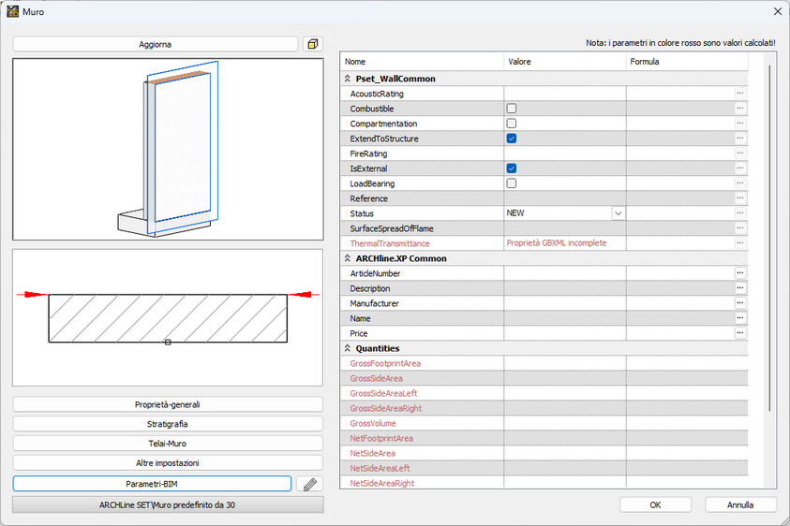790x526 pixels.
Task: Open the ellipsis button in the ExtendToStructure row
Action: pyautogui.click(x=739, y=139)
